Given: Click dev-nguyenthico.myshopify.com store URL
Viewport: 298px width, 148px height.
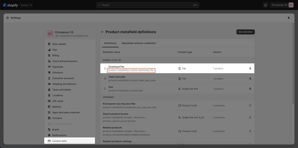Looking at the screenshot, I should [72, 36].
